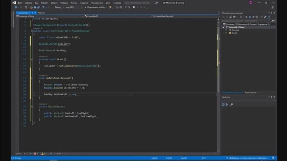Switch to the Team Explorer tab

[x=250, y=93]
